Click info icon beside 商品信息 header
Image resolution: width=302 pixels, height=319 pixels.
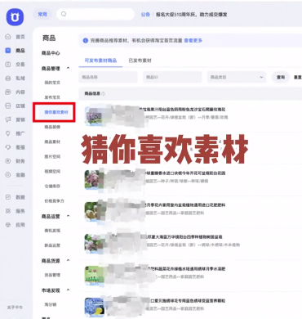[104, 93]
